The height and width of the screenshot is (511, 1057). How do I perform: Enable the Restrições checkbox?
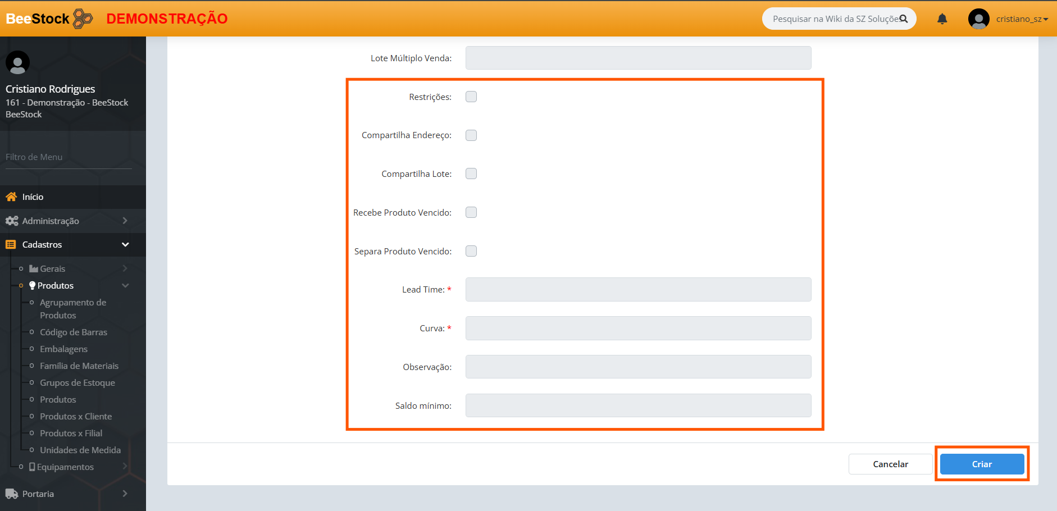pos(471,97)
